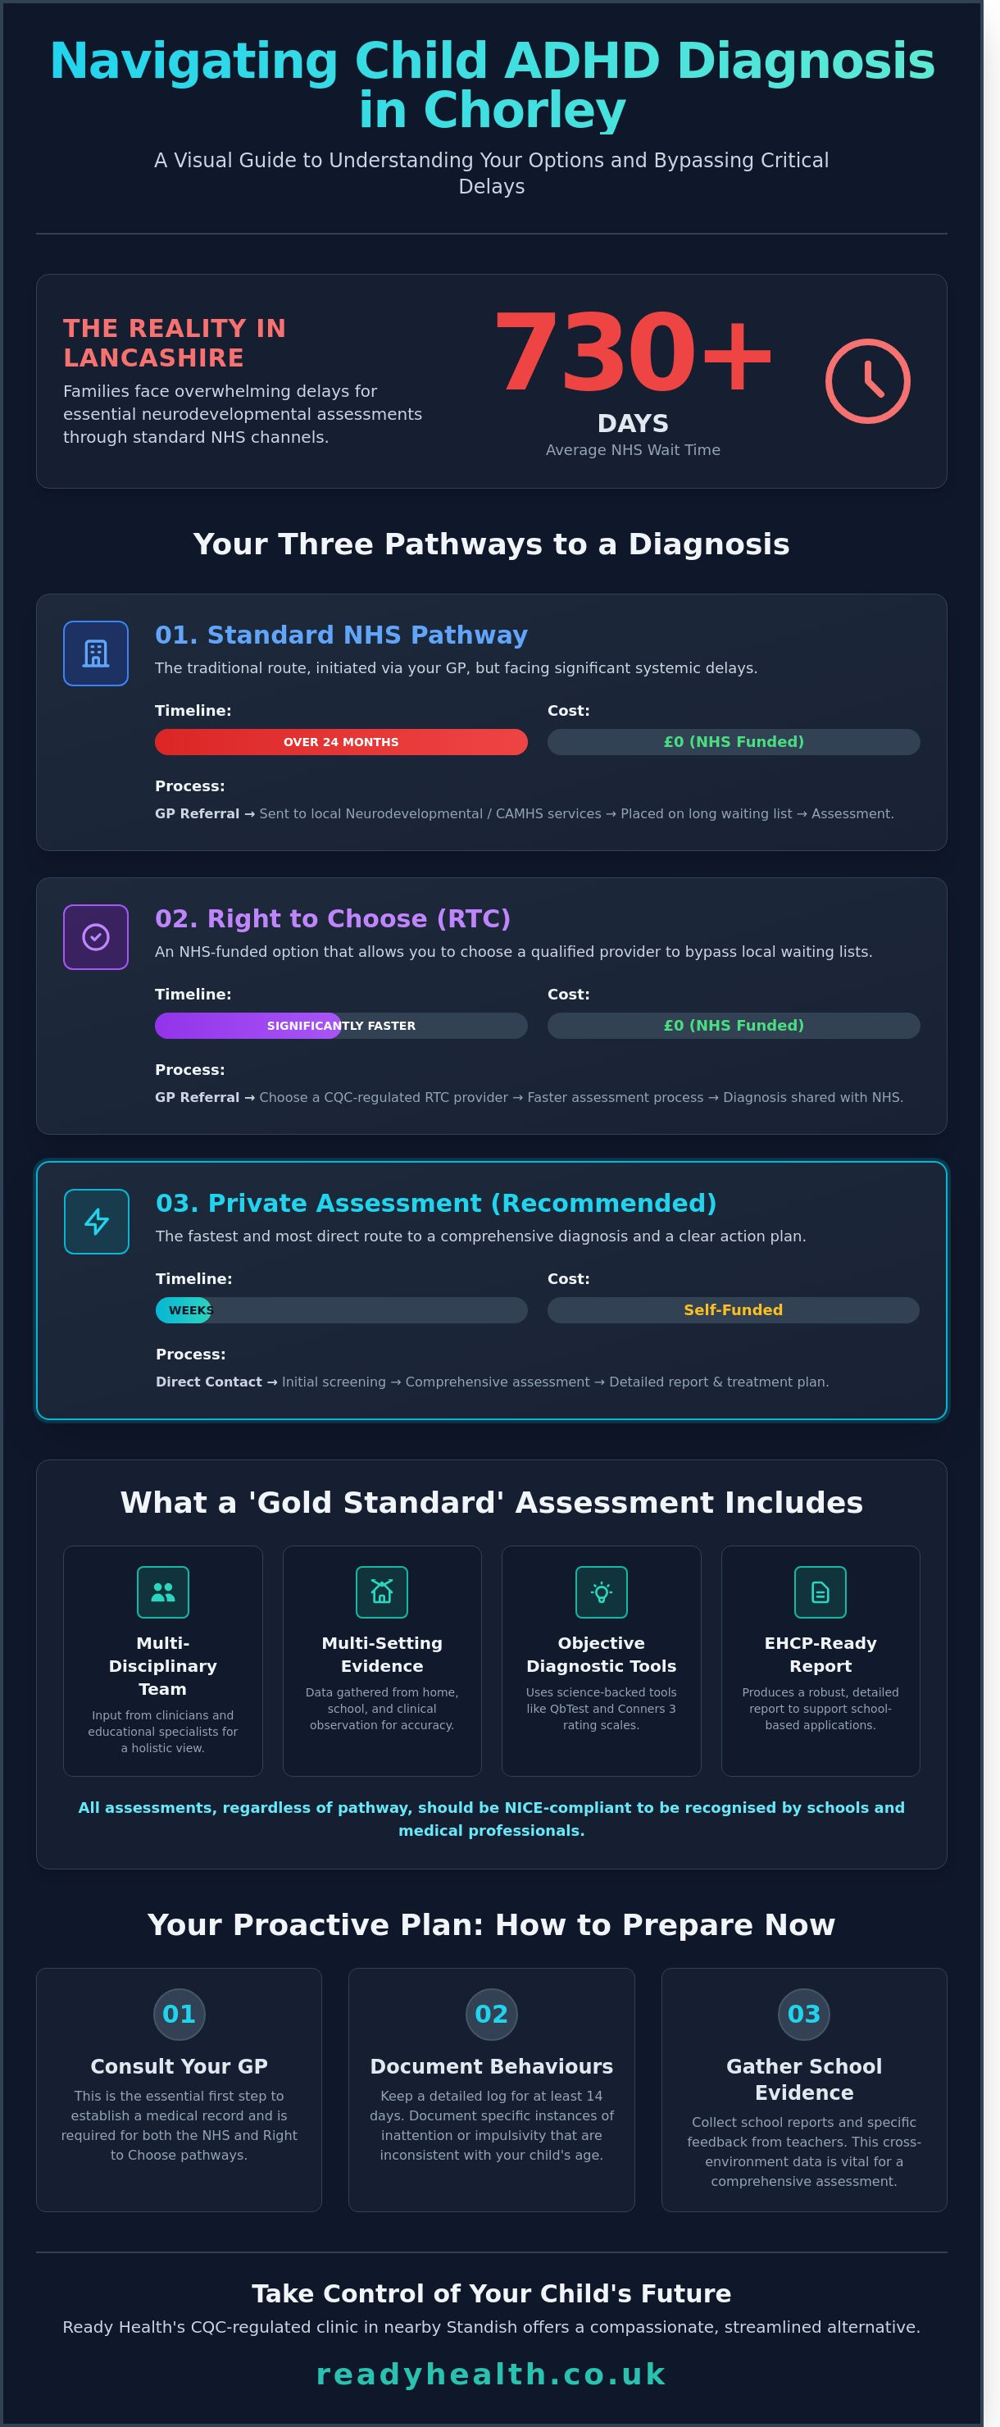Click the step 02 number badge
Viewport: 1000px width, 2427px height.
(x=492, y=2014)
